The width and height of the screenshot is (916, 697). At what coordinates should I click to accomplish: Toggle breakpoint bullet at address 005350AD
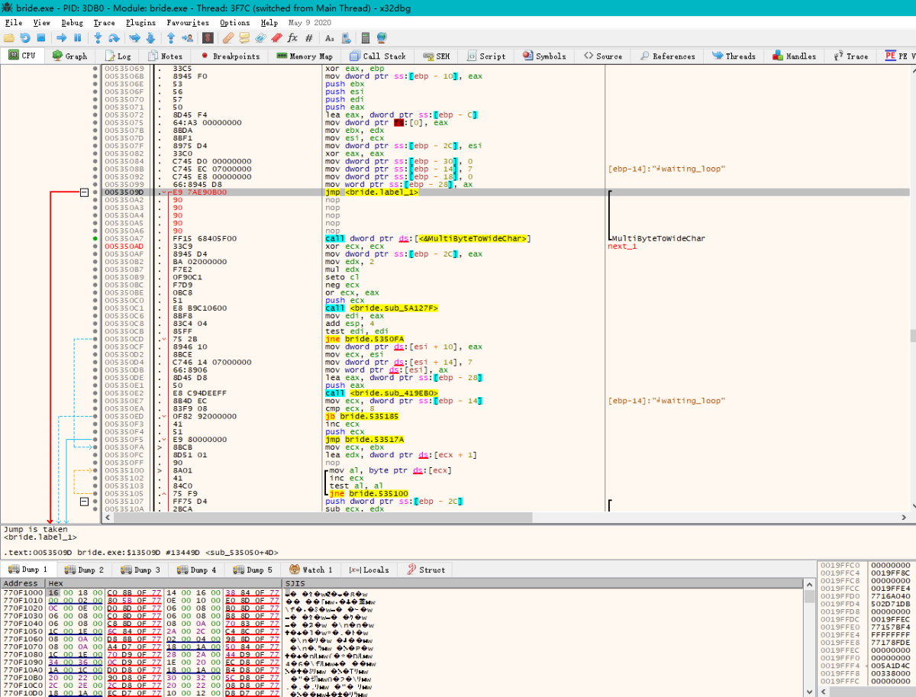click(95, 247)
